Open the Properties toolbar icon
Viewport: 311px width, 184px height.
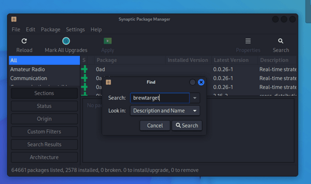point(248,41)
